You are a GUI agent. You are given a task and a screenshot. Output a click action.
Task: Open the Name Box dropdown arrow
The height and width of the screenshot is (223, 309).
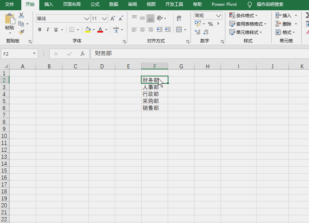click(34, 54)
